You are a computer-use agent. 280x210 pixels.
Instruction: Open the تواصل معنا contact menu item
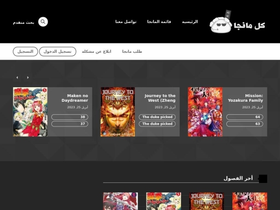(126, 22)
